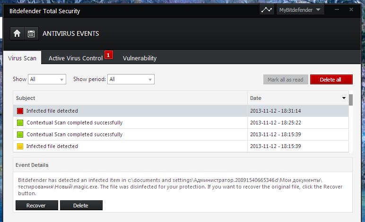Click green icon of 18:15:39 contextual scan

coord(20,135)
